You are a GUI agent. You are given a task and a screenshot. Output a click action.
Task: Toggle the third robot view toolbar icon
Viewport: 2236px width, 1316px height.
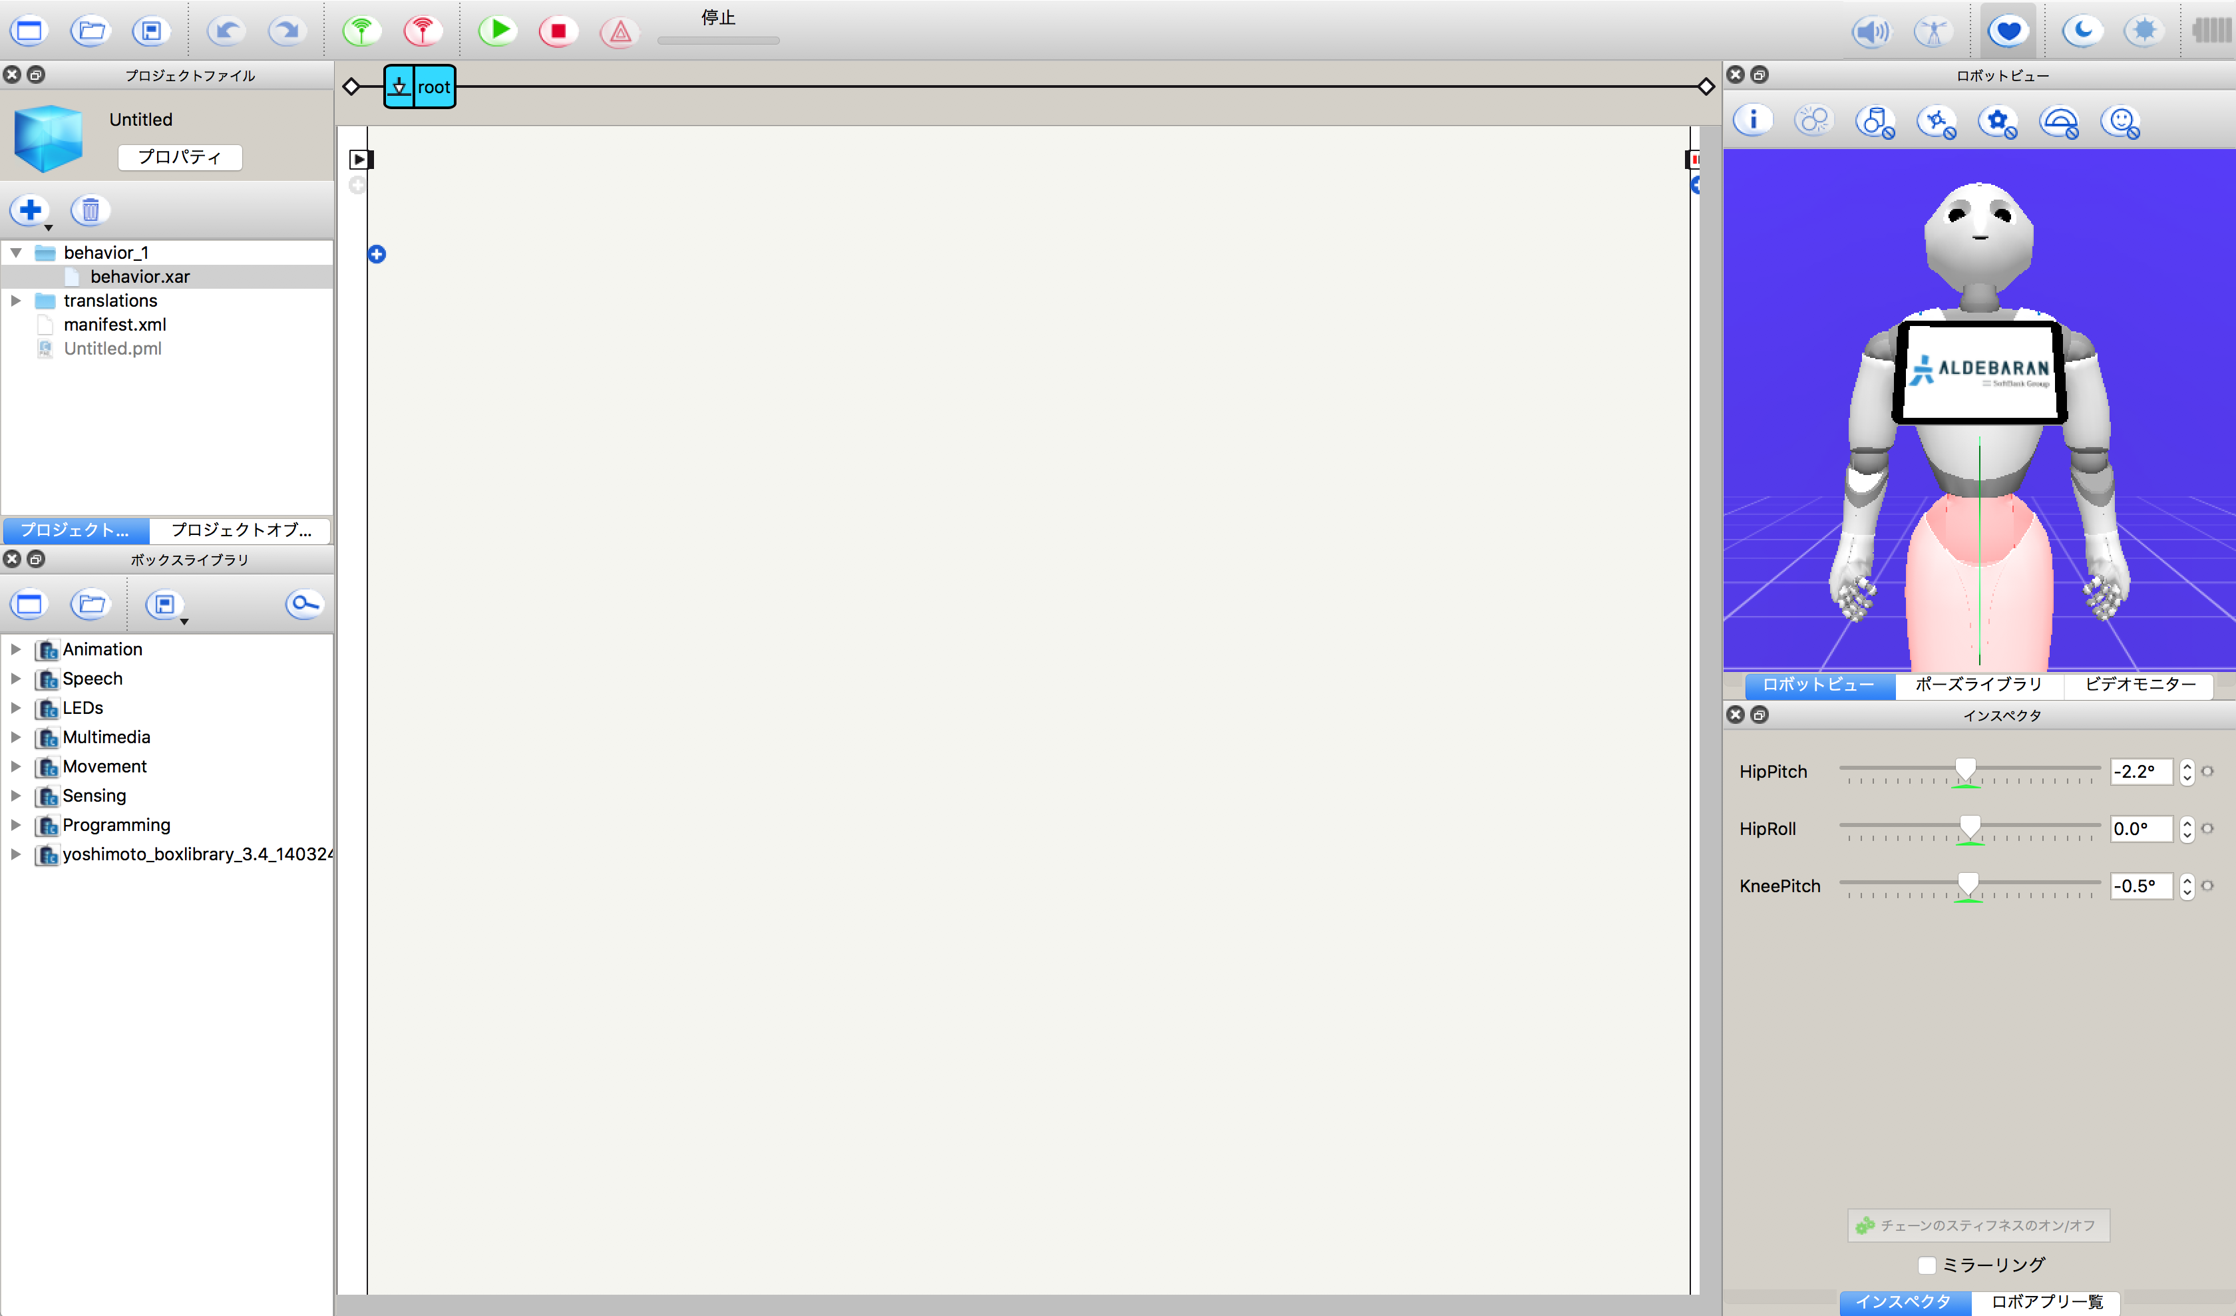pos(1875,122)
